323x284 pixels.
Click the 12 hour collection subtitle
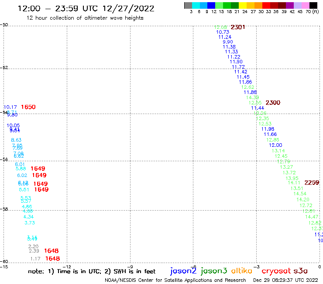(x=85, y=18)
